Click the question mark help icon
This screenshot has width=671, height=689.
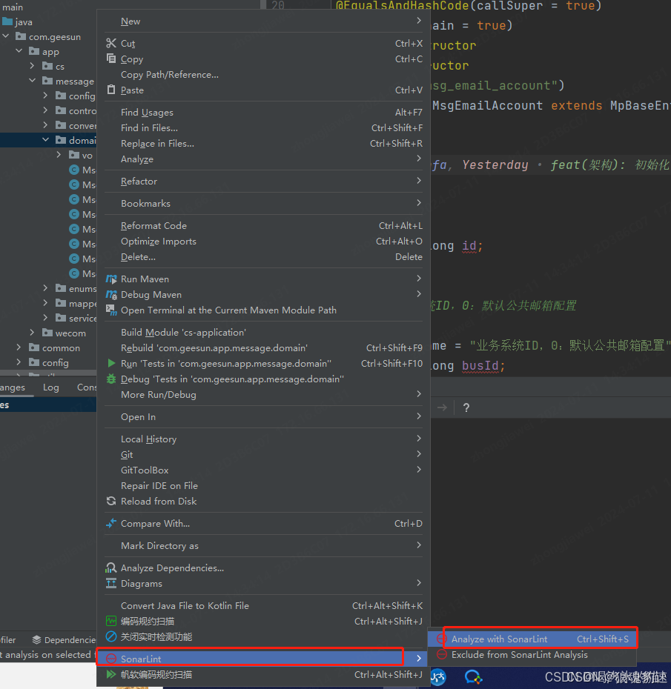466,407
